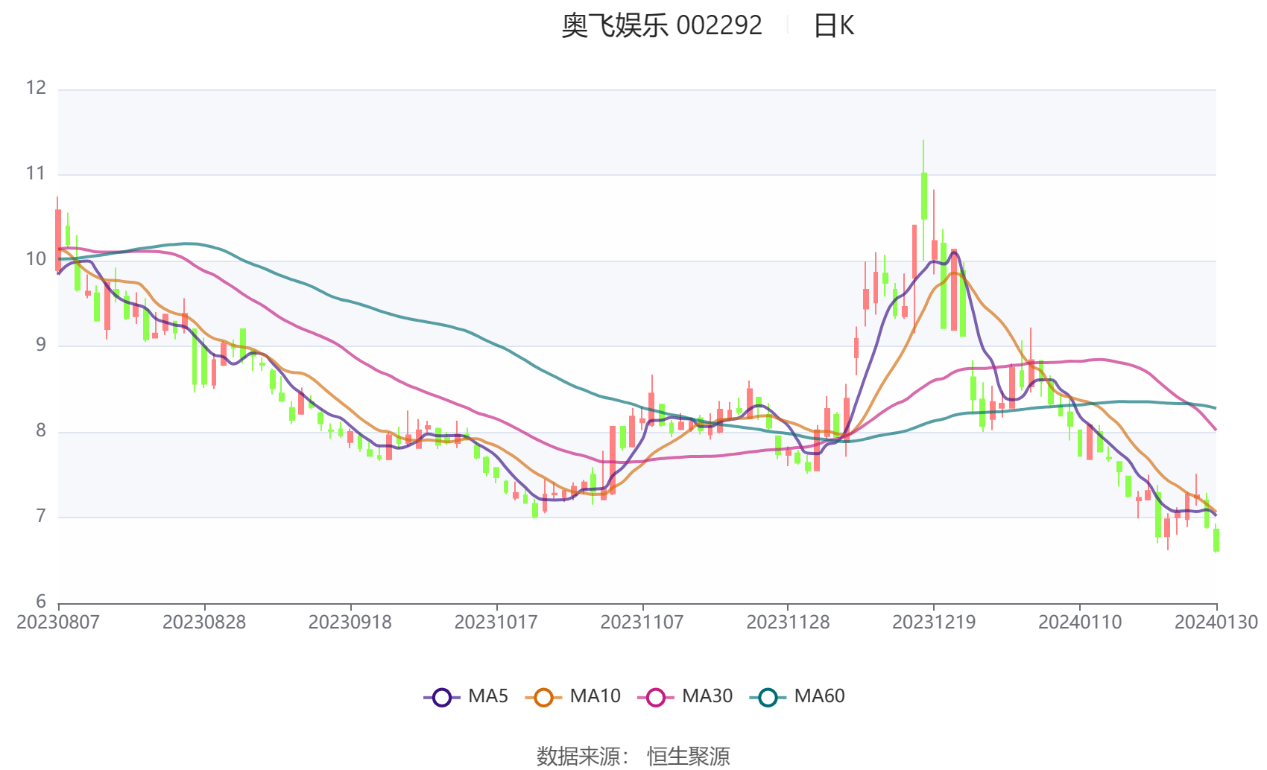Click the first red candlestick at 20230807

pos(58,240)
